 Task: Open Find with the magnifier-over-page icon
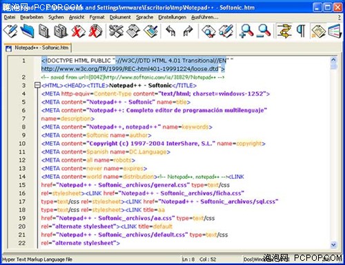point(208,31)
